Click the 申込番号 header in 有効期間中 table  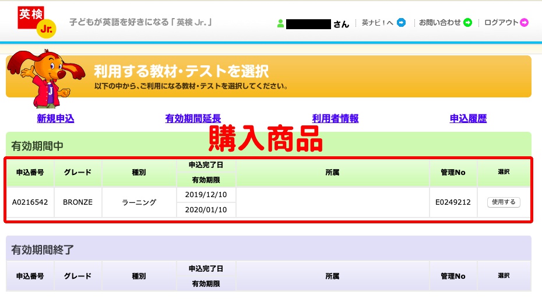point(30,172)
